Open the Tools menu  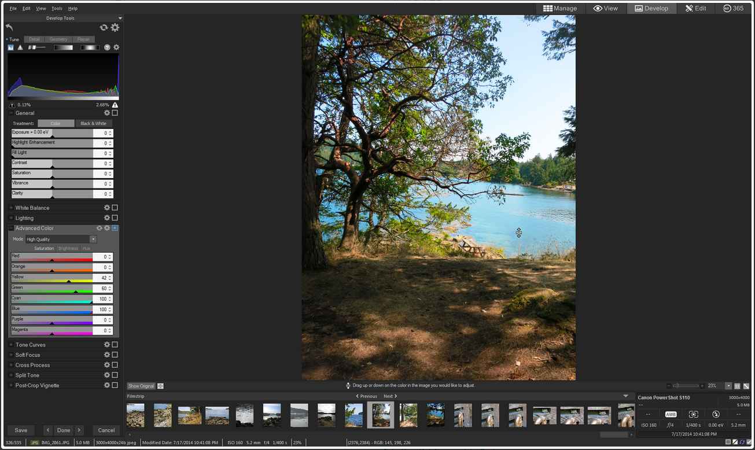57,9
